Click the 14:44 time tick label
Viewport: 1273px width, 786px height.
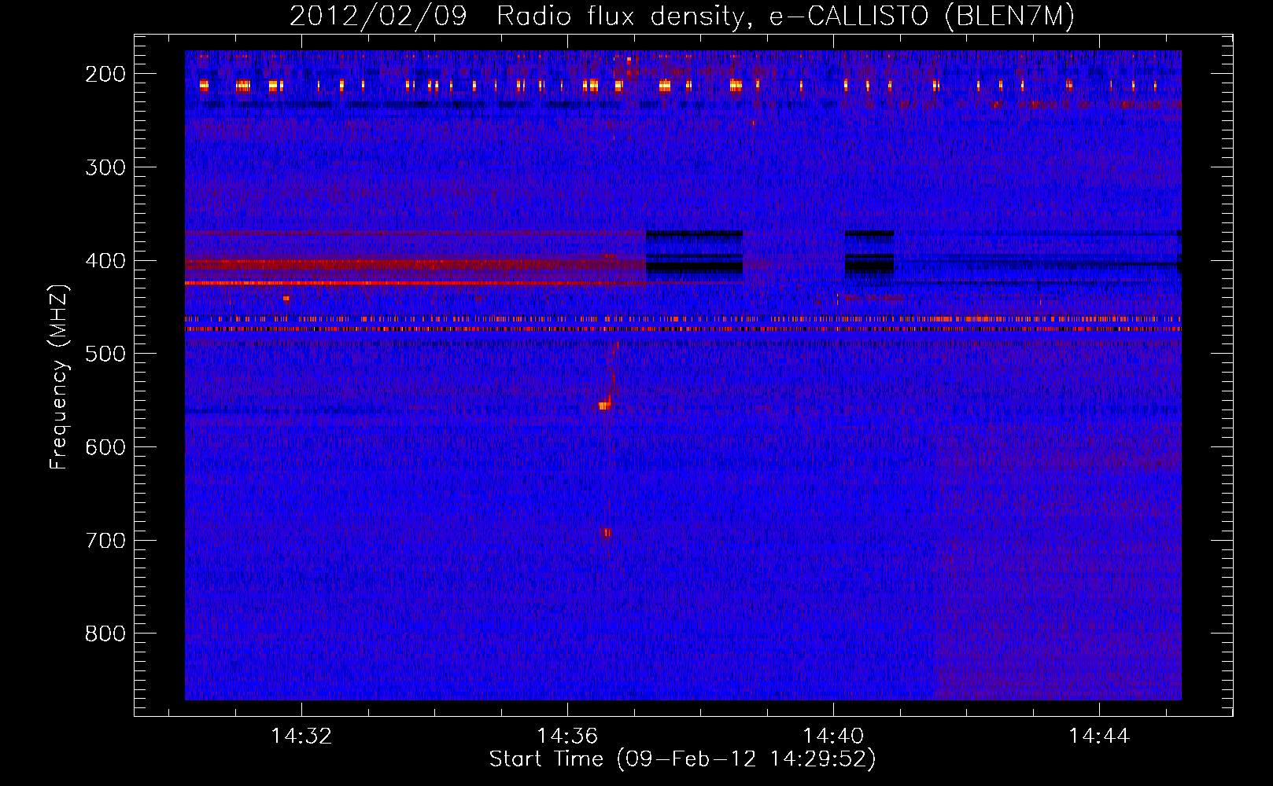click(x=1099, y=736)
